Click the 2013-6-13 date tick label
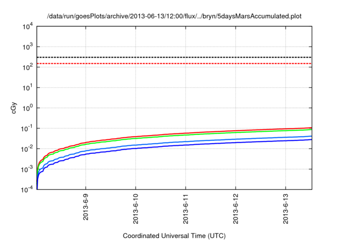This screenshot has height=241, width=344. tap(285, 209)
